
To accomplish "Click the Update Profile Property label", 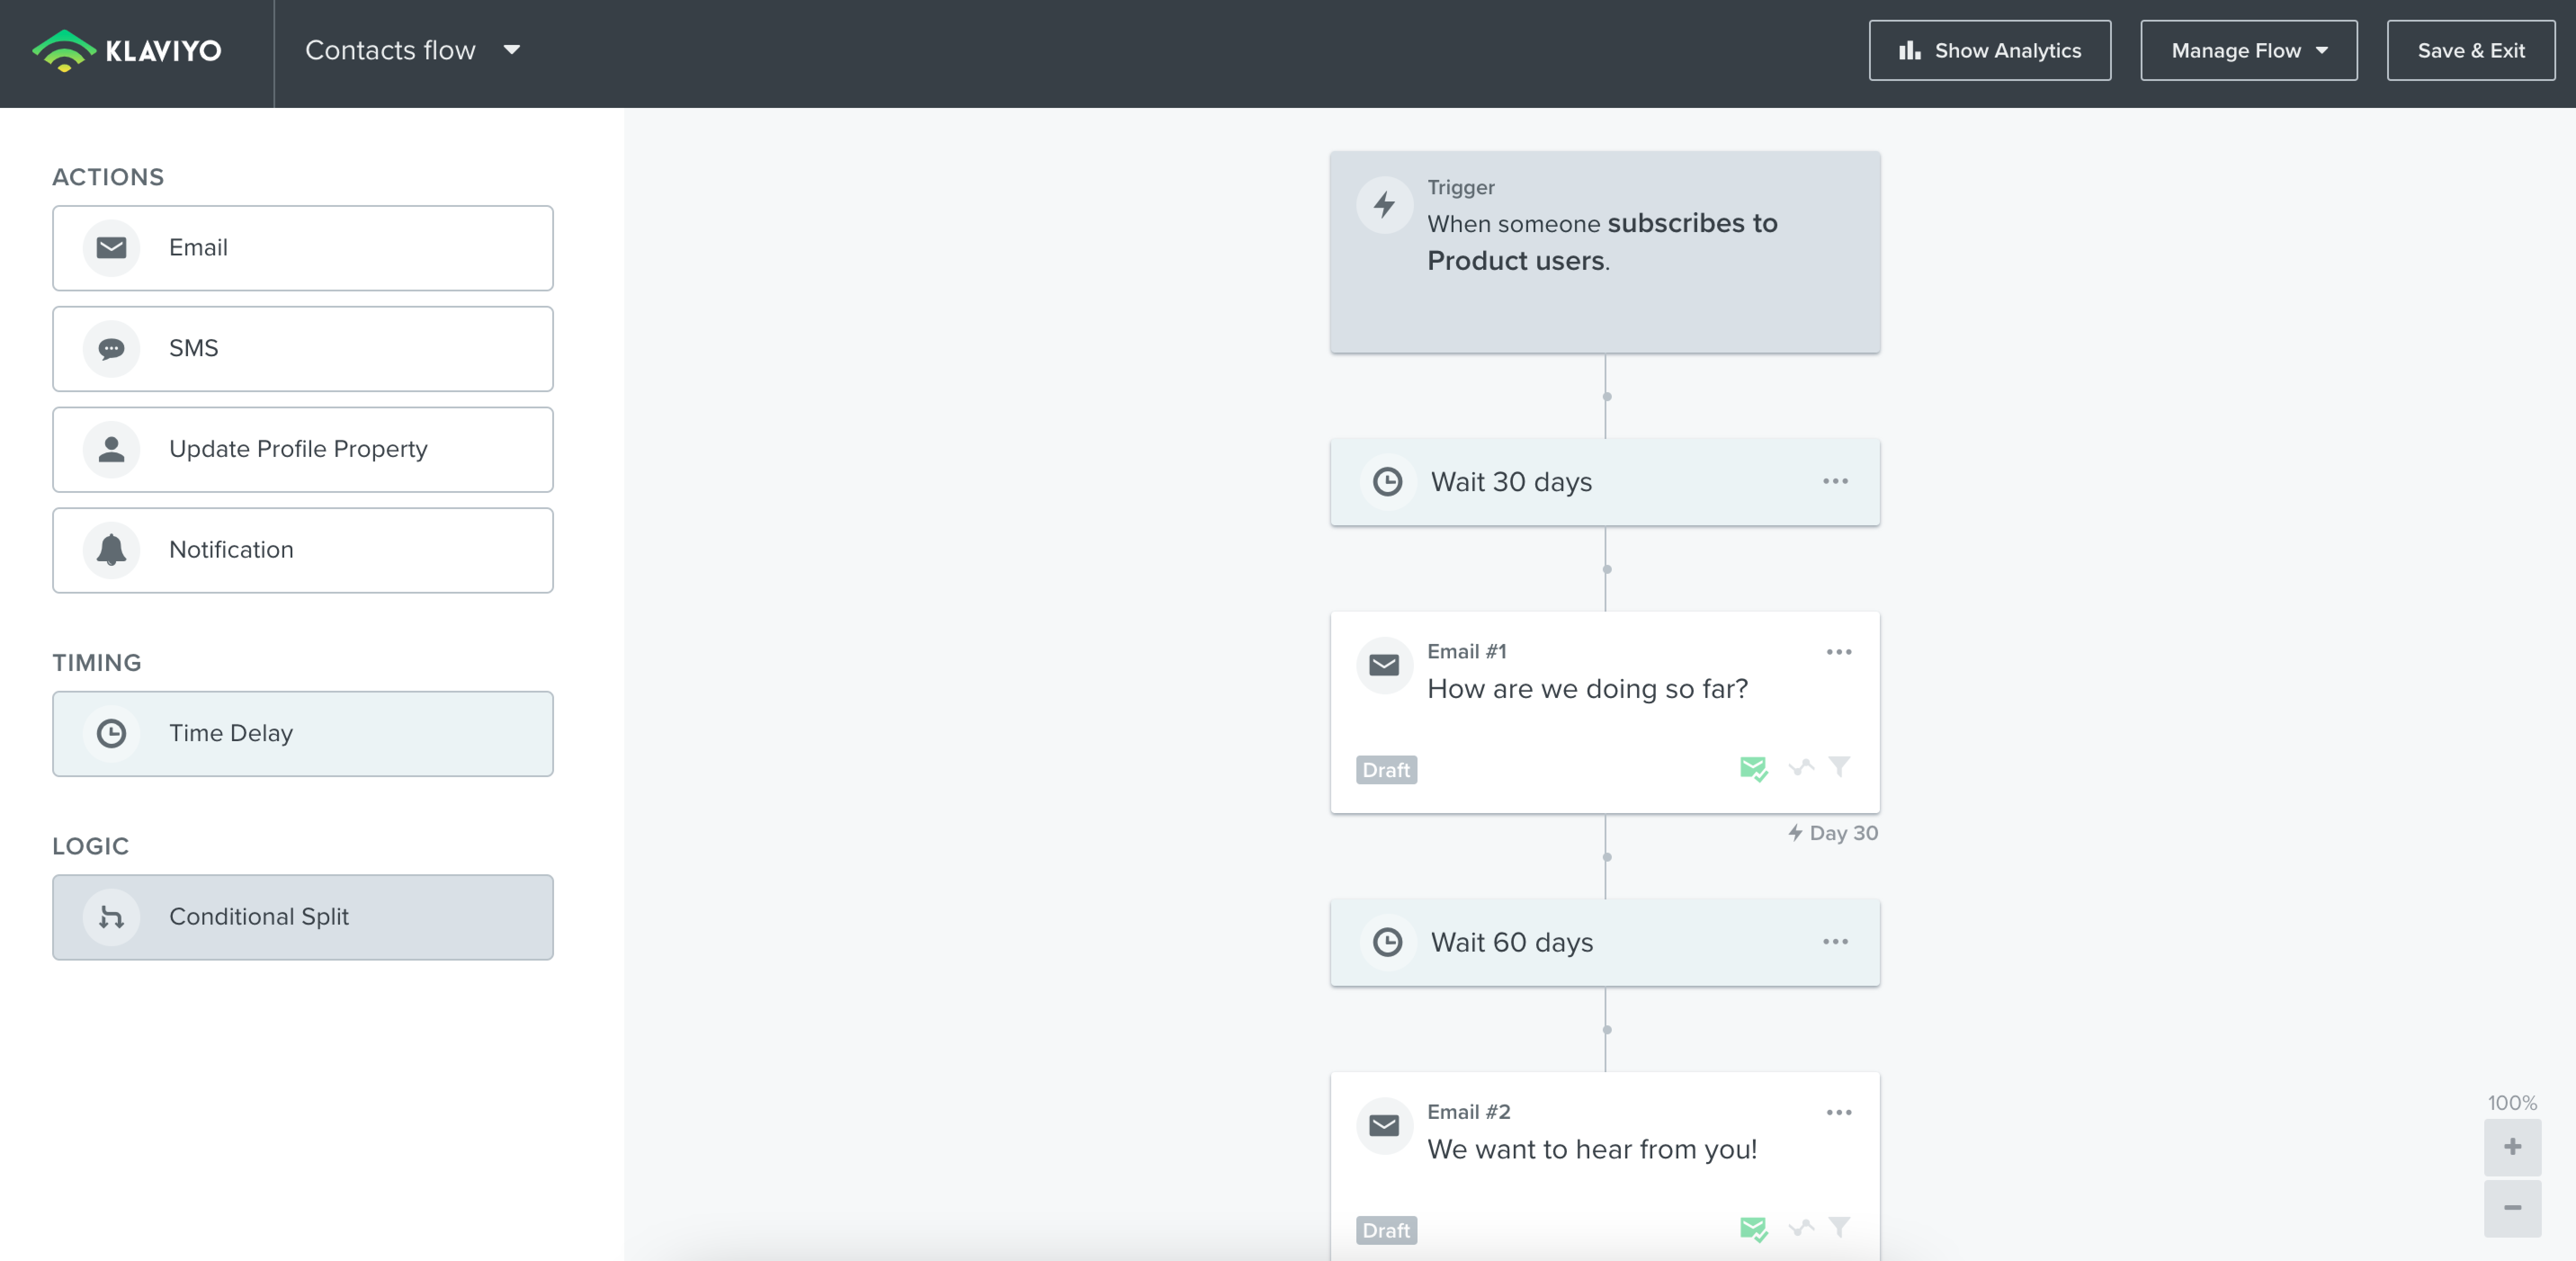I will 298,449.
